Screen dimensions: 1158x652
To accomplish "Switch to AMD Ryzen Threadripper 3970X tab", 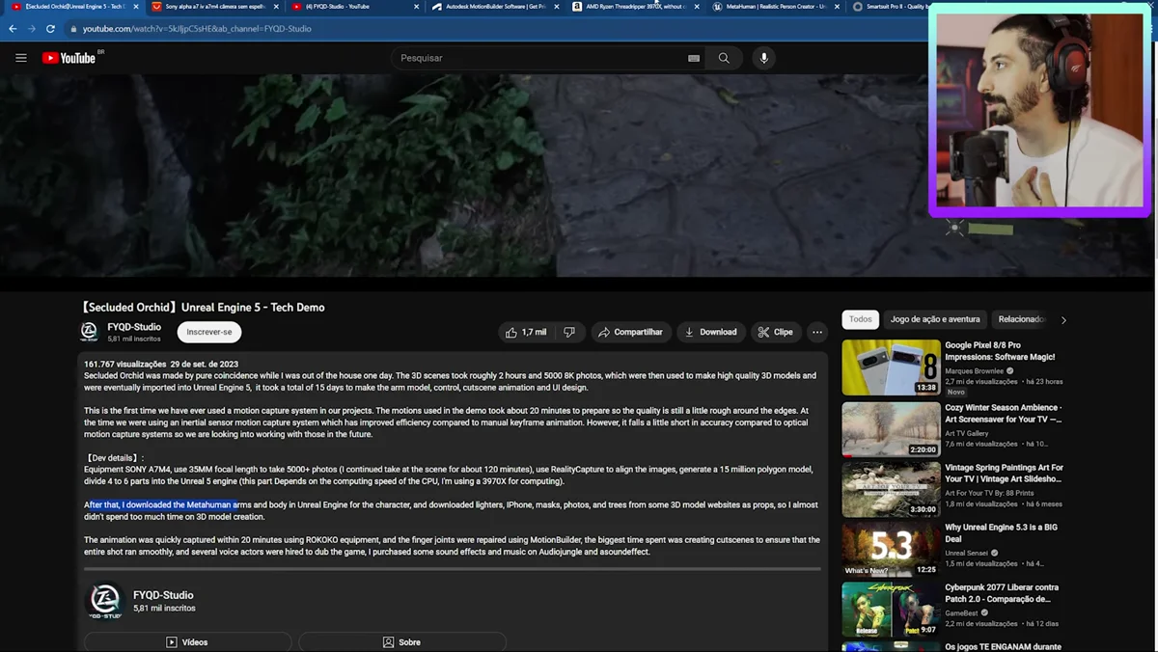I will point(636,7).
